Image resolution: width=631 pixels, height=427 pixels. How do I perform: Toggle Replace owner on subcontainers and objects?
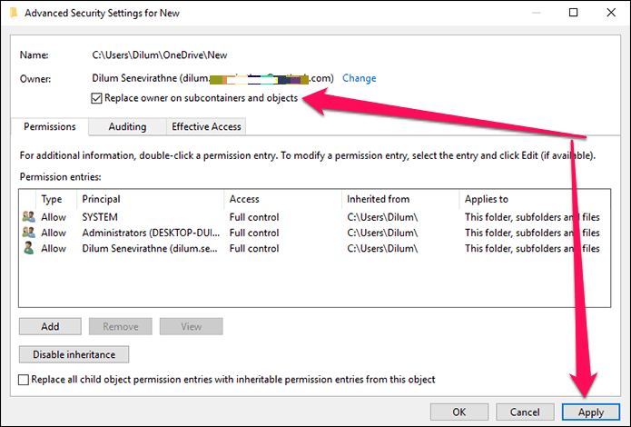point(96,98)
